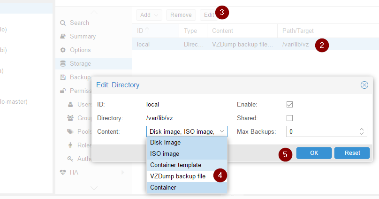This screenshot has height=199, width=379.
Task: Click the up chevron above the side menu
Action: coord(94,12)
